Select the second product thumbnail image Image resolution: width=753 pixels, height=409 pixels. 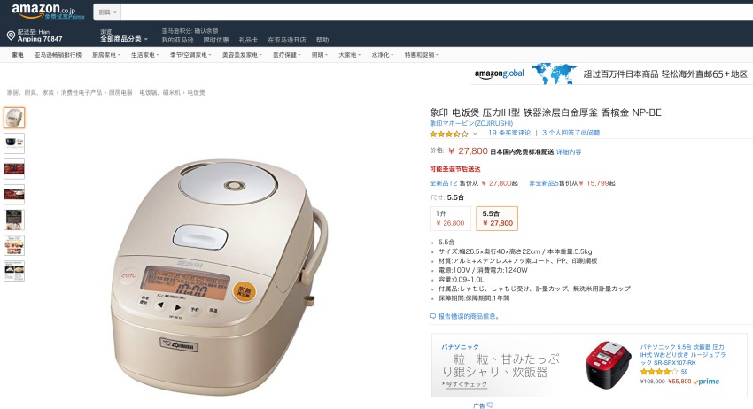[x=14, y=143]
